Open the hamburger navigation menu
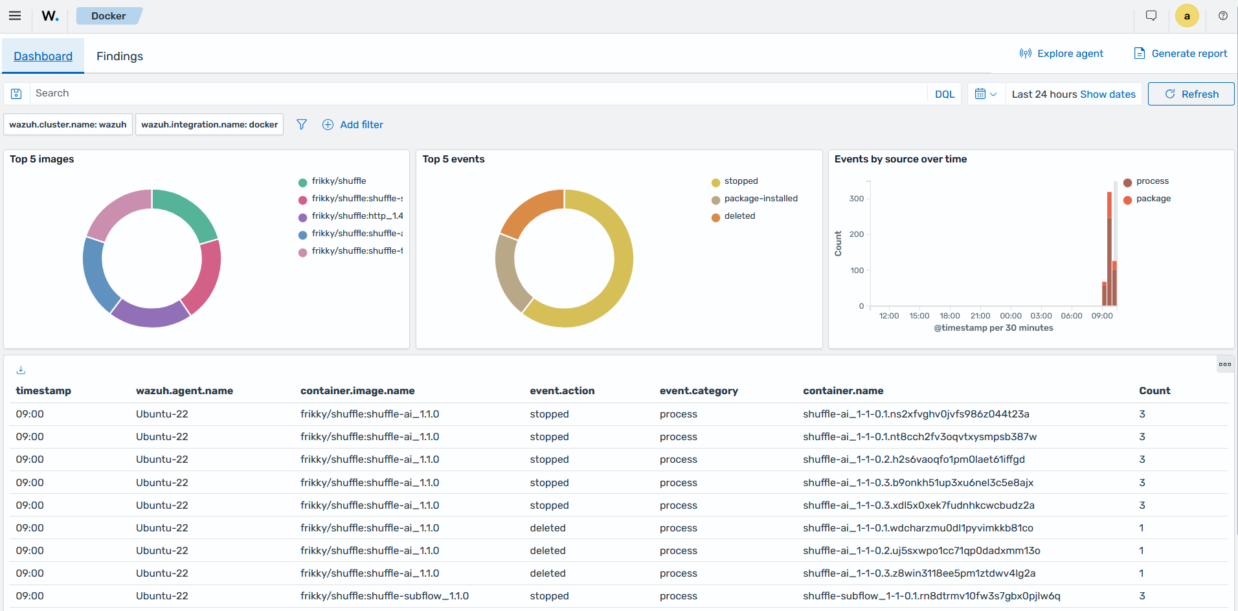Viewport: 1238px width, 611px height. coord(15,16)
